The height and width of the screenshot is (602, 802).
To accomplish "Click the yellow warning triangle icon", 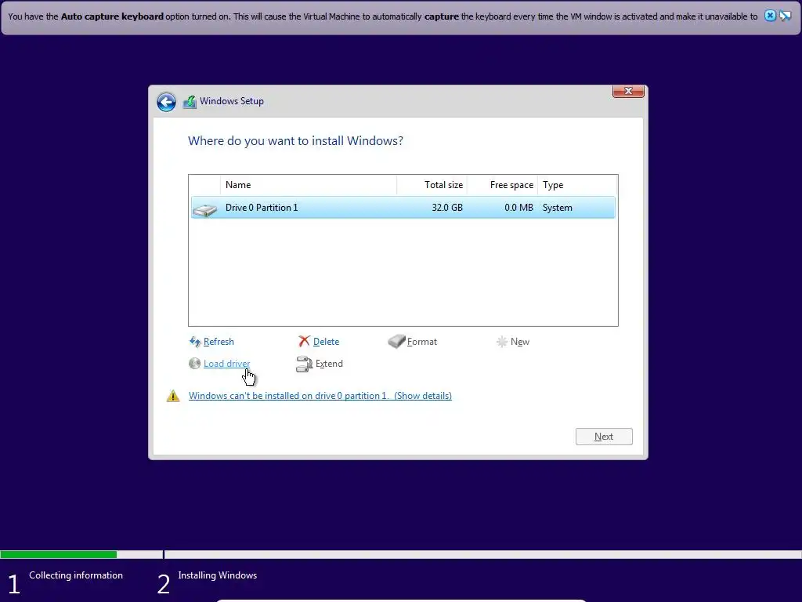I will click(173, 396).
